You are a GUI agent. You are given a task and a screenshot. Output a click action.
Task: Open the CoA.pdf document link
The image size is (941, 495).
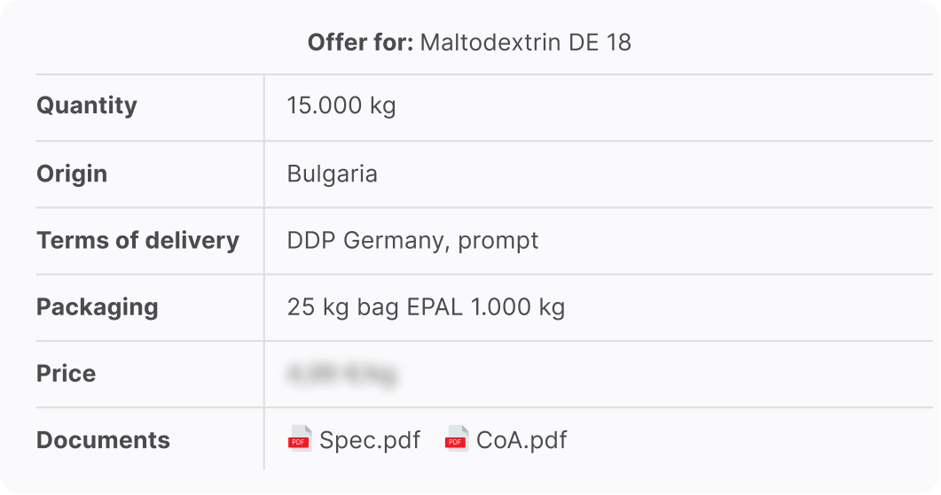click(521, 440)
